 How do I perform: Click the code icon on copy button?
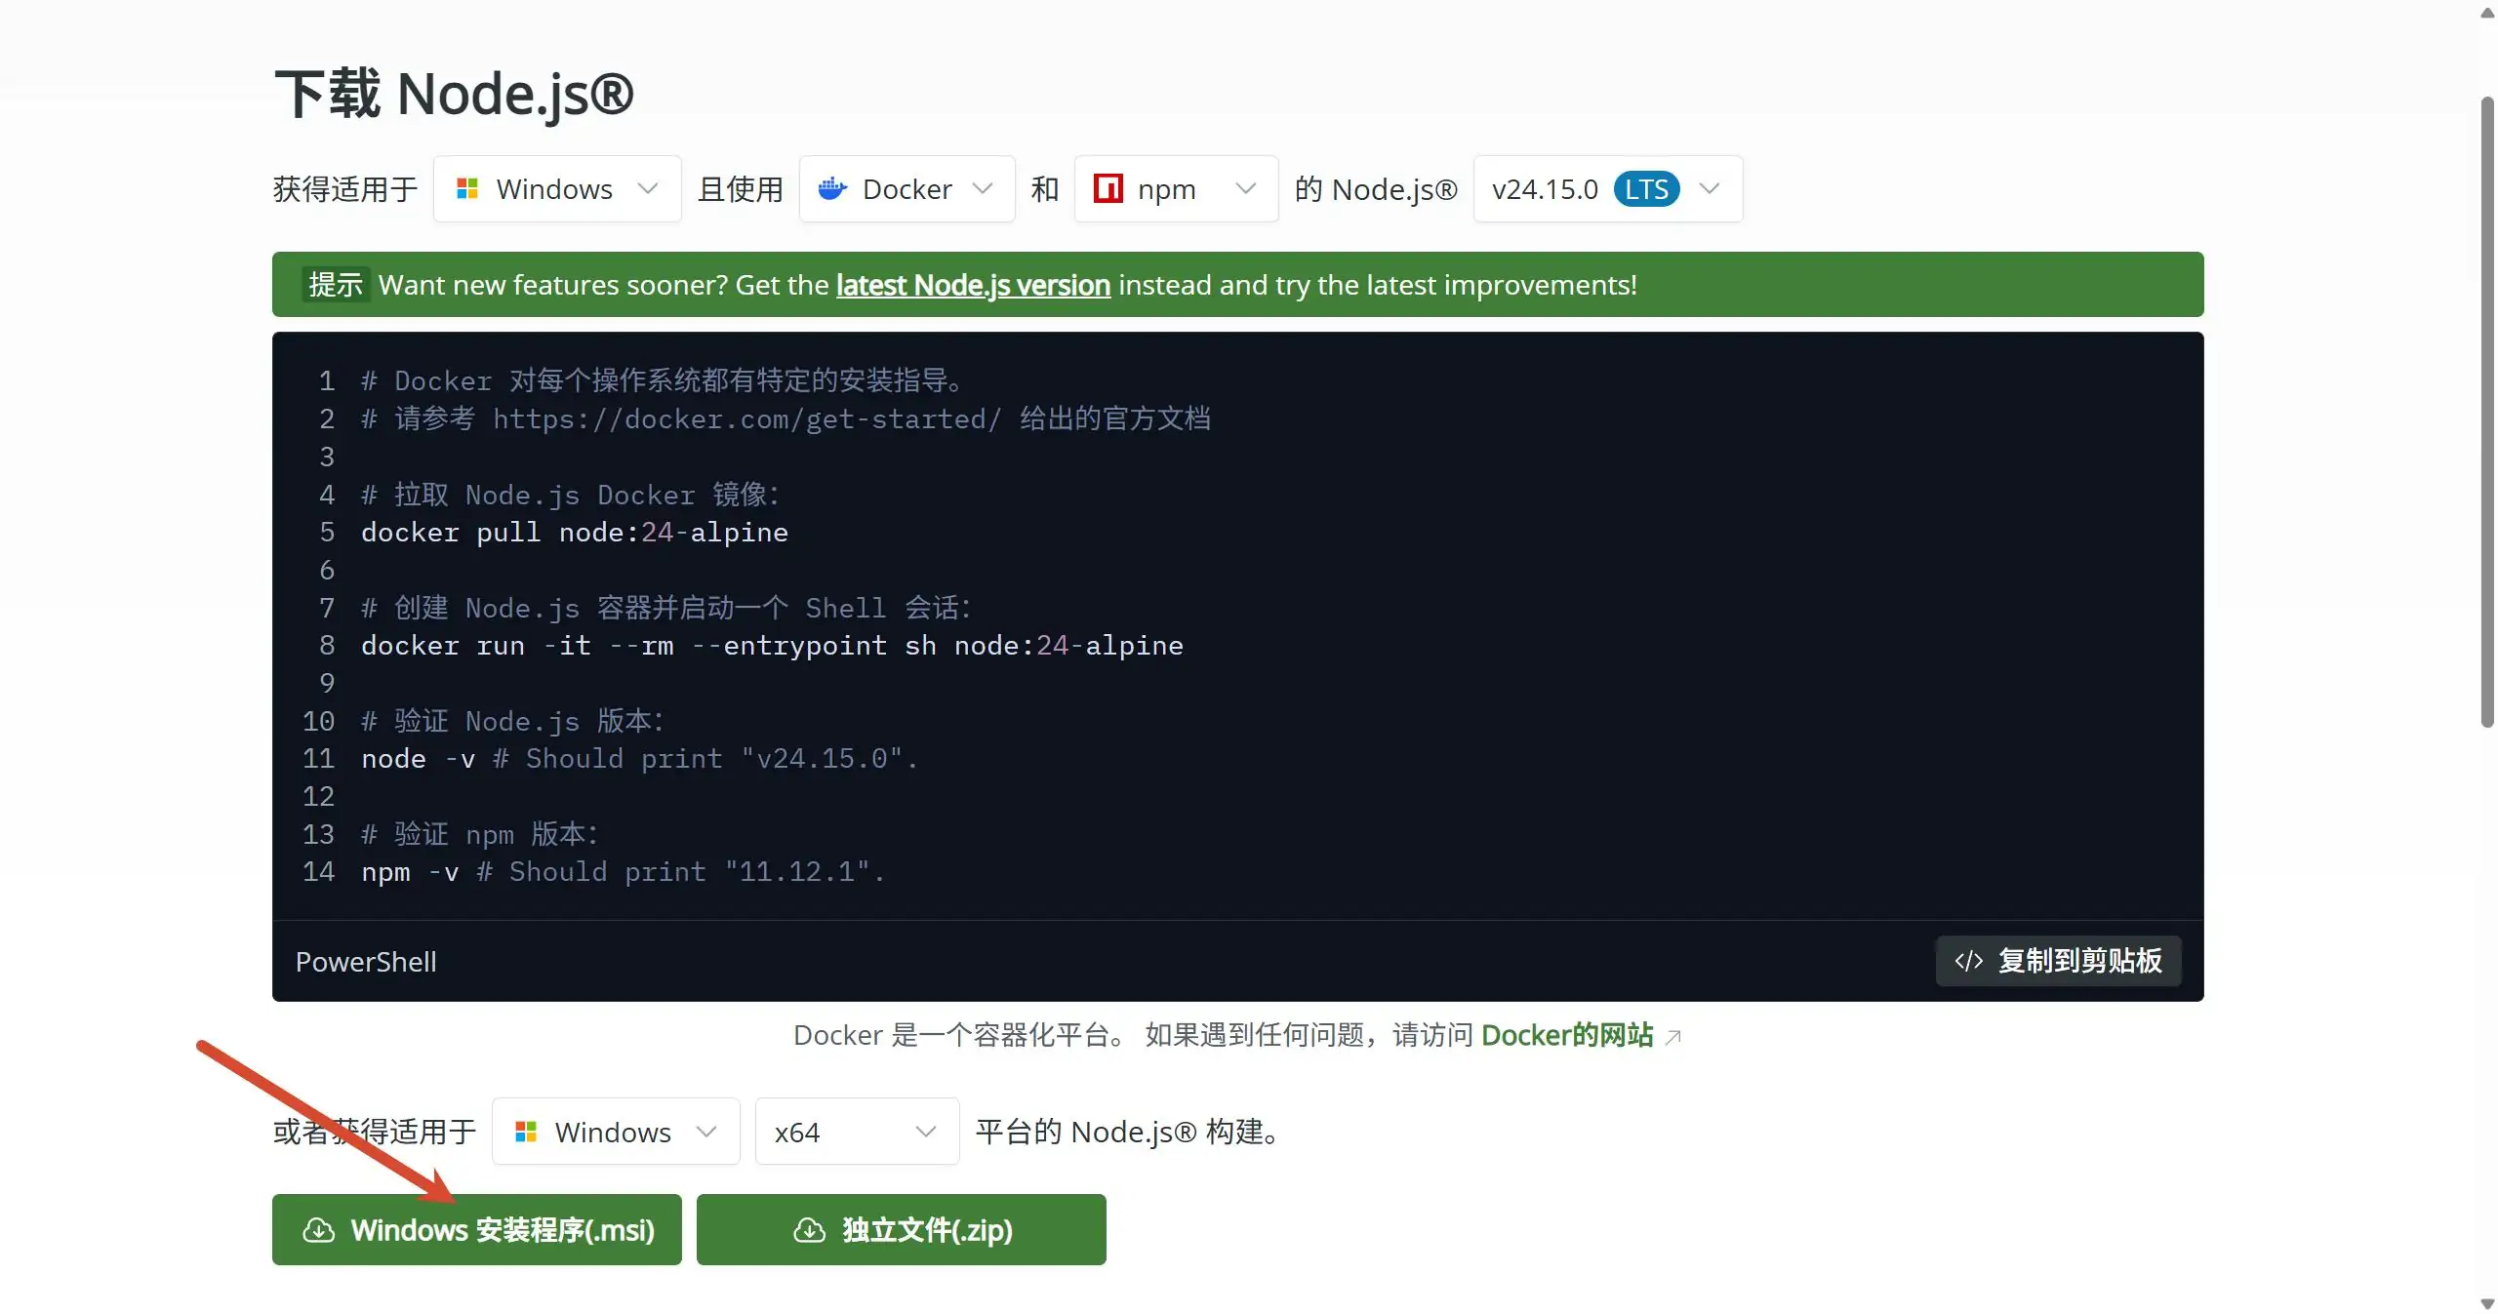pos(1968,961)
